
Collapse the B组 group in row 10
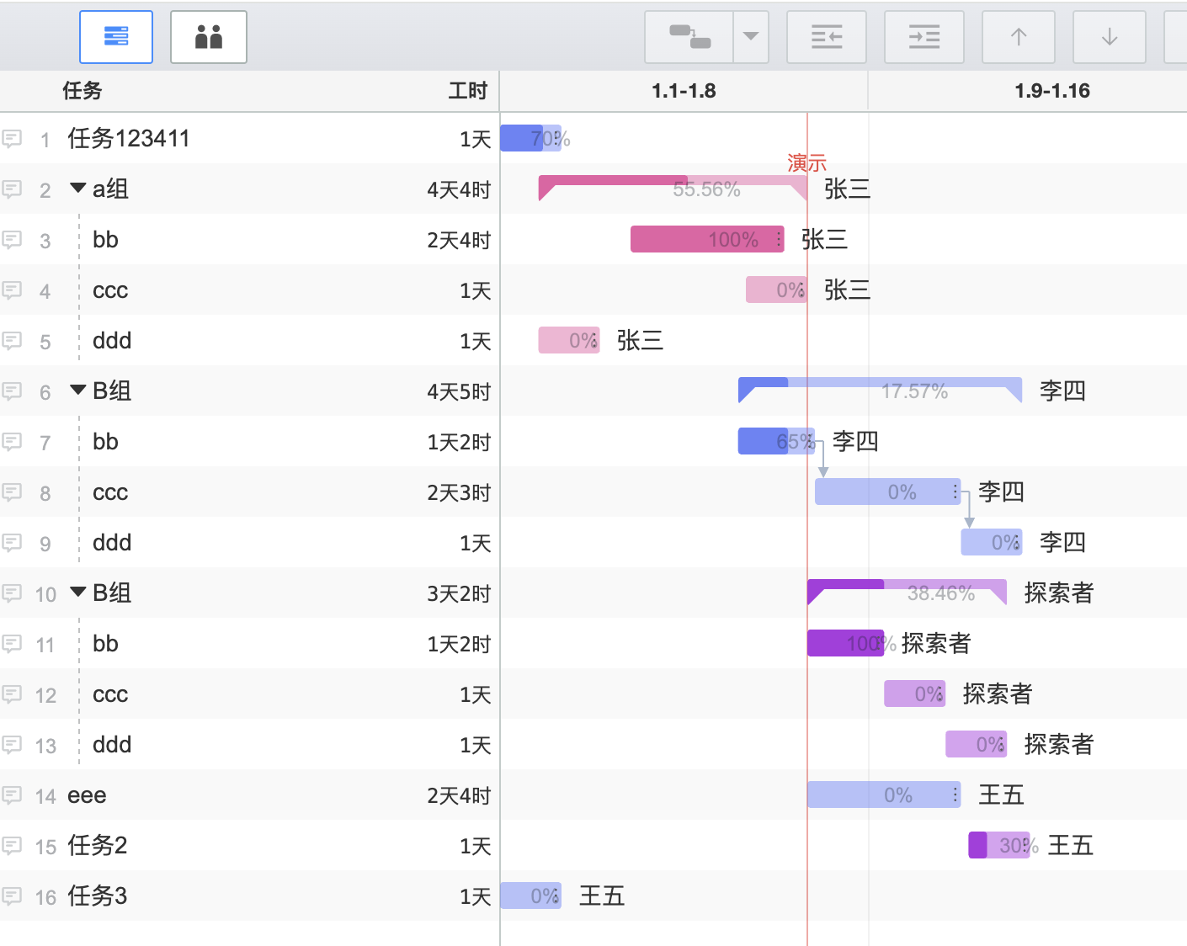click(x=78, y=592)
